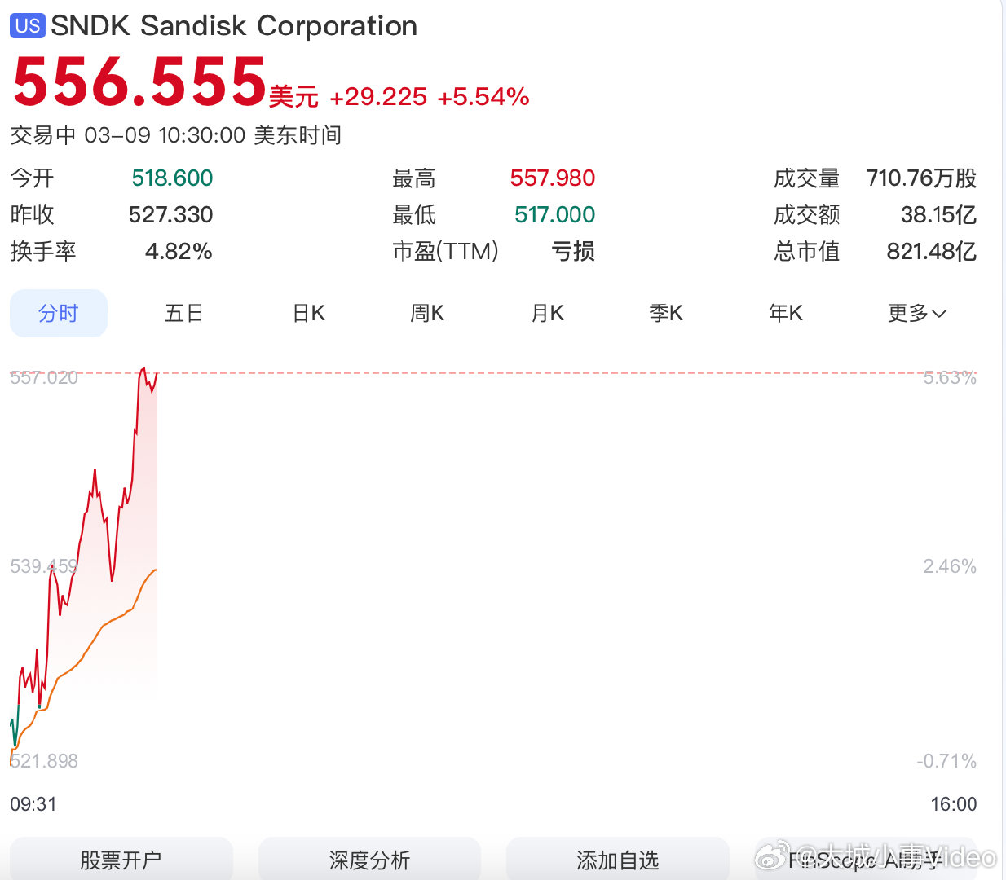The image size is (1006, 880).
Task: Click the 09:31 start time label
Action: click(33, 804)
